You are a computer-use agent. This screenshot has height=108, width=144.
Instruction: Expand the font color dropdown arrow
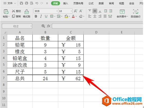76,16
